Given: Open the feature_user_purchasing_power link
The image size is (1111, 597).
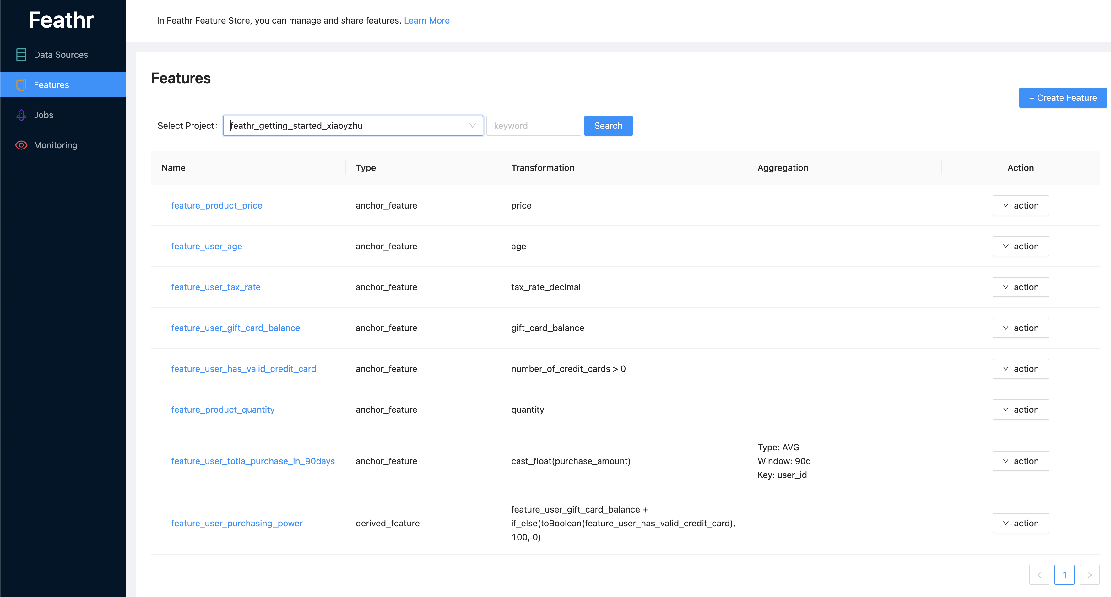Looking at the screenshot, I should 237,523.
